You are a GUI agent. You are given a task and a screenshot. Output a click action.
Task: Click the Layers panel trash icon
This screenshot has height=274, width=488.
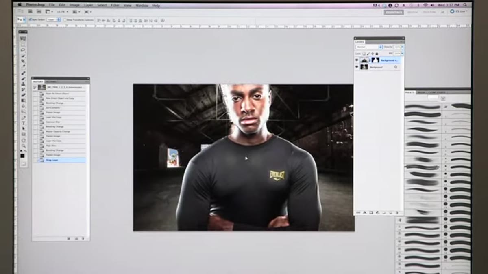[396, 212]
